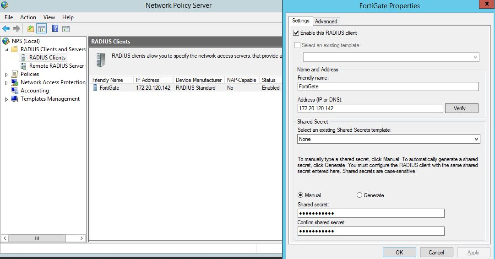Click the Network Policy Server title bar icon
The height and width of the screenshot is (259, 495).
coord(5,5)
